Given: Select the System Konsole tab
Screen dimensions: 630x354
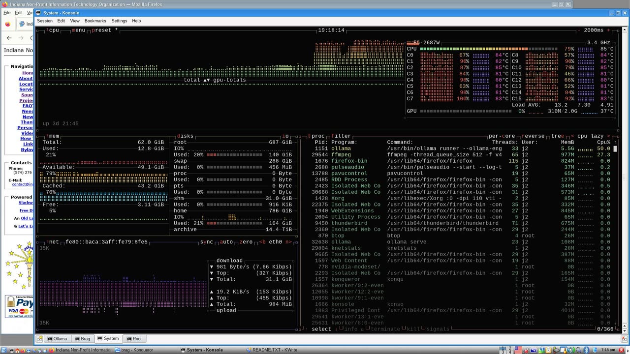Looking at the screenshot, I should (x=108, y=338).
